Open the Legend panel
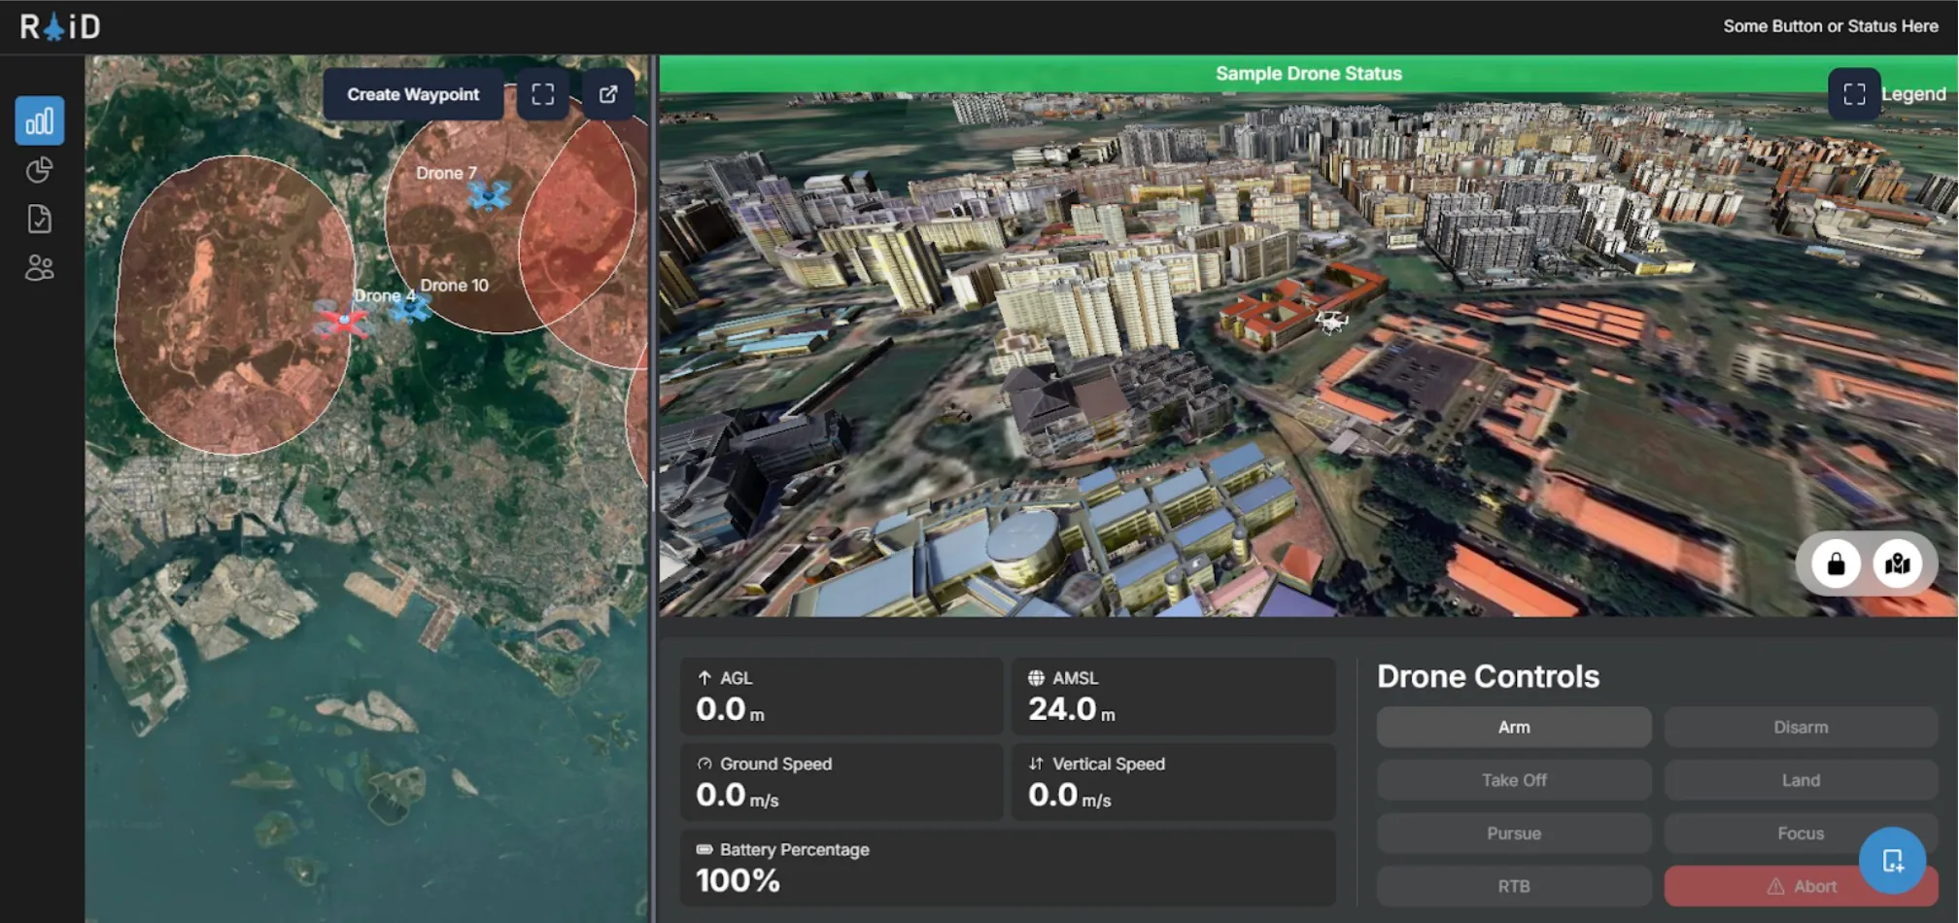This screenshot has height=923, width=1959. pyautogui.click(x=1913, y=94)
